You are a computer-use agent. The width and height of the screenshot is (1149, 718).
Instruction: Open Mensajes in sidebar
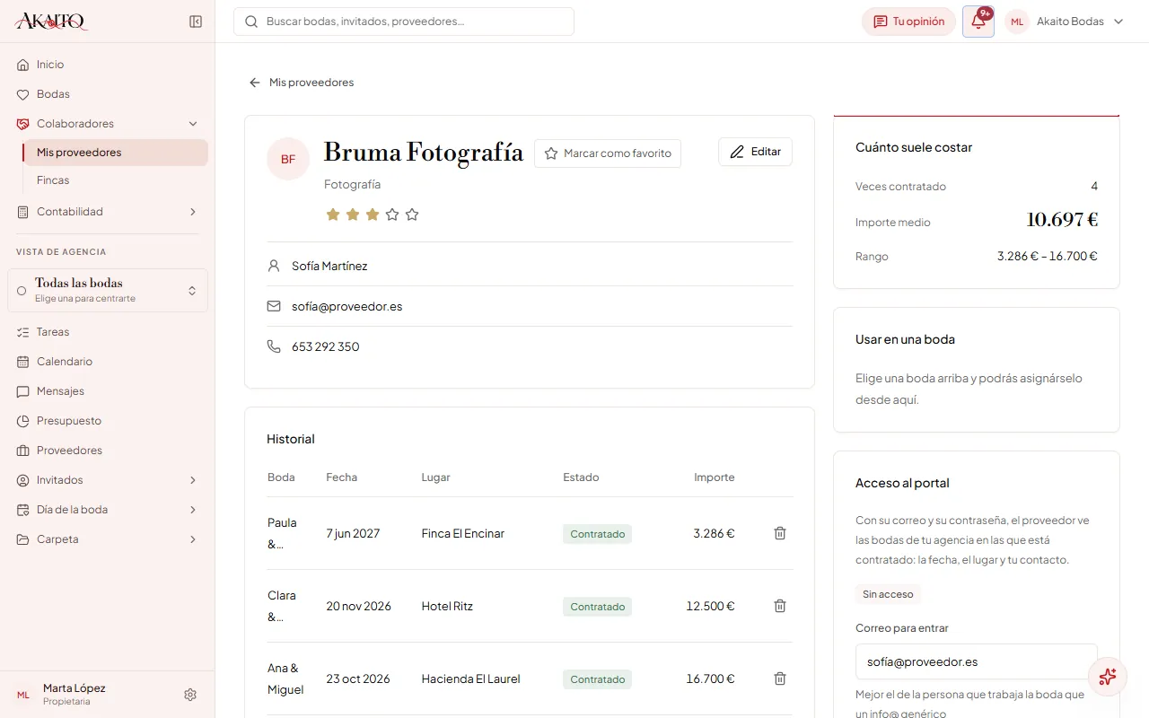click(x=108, y=391)
